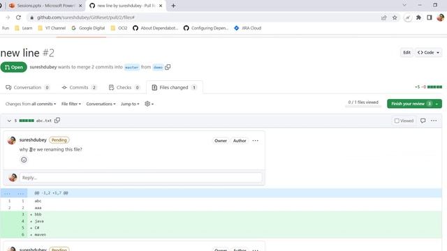This screenshot has width=447, height=251.
Task: Click sureshdubey name on first comment
Action: coord(33,139)
